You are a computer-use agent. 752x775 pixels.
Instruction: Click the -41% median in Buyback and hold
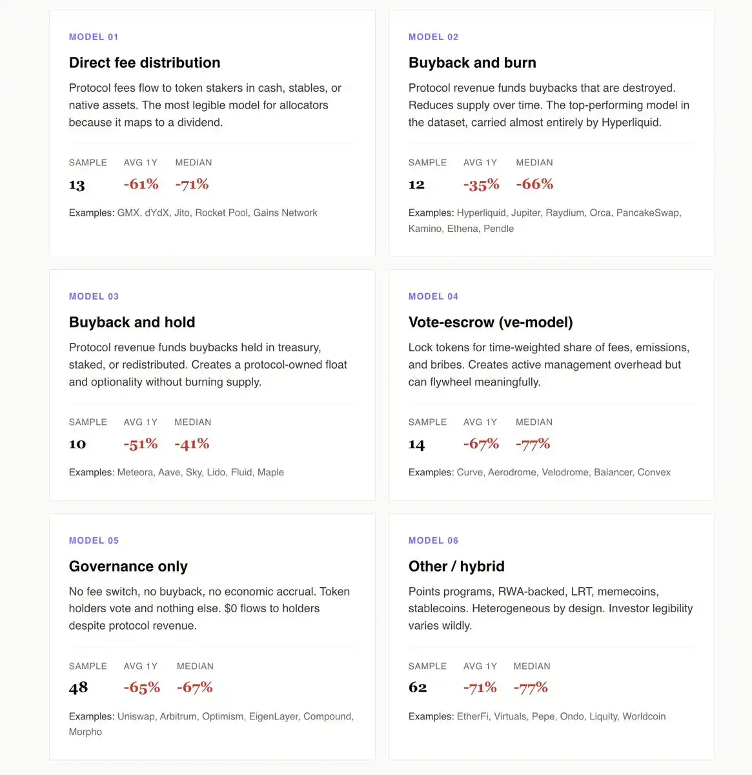[192, 444]
